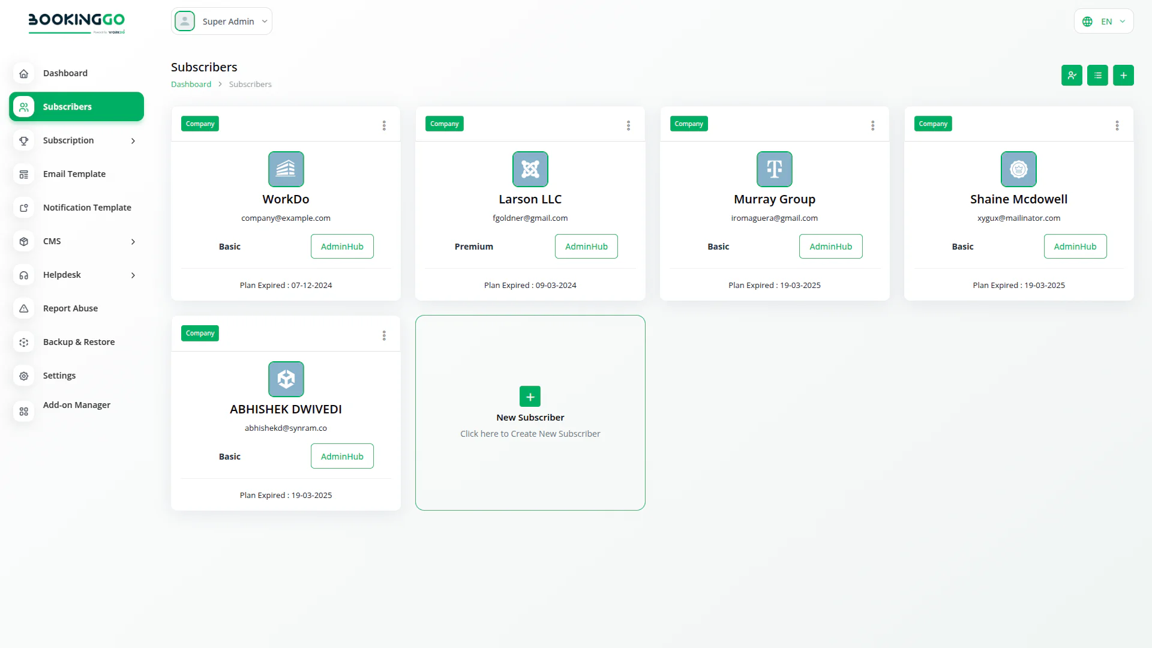Open Larson LLC card three-dot menu
The height and width of the screenshot is (648, 1152).
628,125
